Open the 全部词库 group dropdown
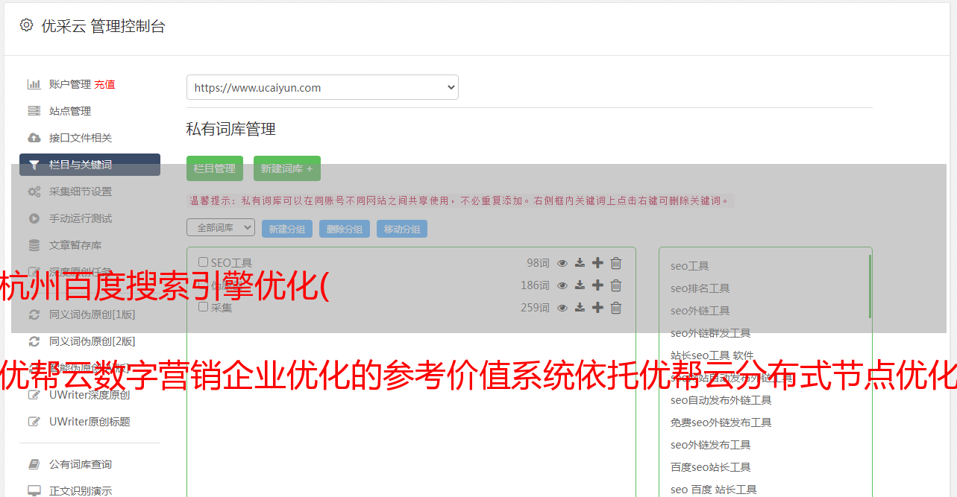 point(221,227)
